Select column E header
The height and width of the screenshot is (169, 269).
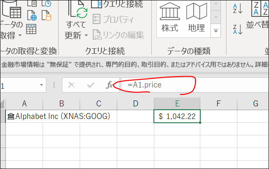coord(177,103)
